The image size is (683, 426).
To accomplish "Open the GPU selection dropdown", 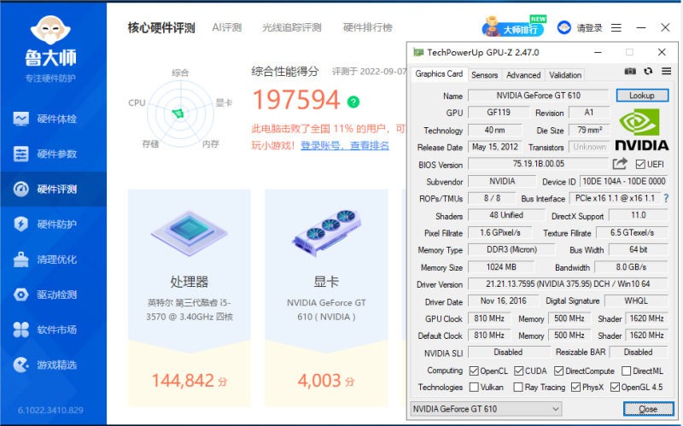I will pos(486,409).
